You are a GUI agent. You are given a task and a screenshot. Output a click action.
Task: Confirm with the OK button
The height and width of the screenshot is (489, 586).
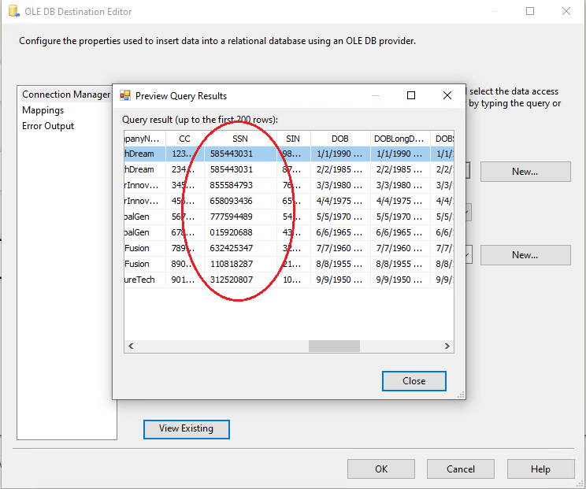pos(381,469)
